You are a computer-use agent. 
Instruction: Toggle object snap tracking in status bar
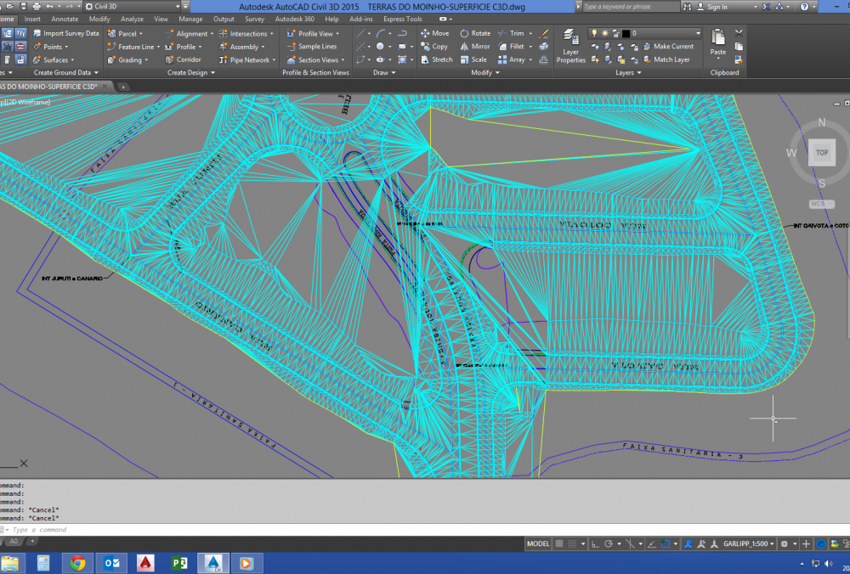point(652,543)
